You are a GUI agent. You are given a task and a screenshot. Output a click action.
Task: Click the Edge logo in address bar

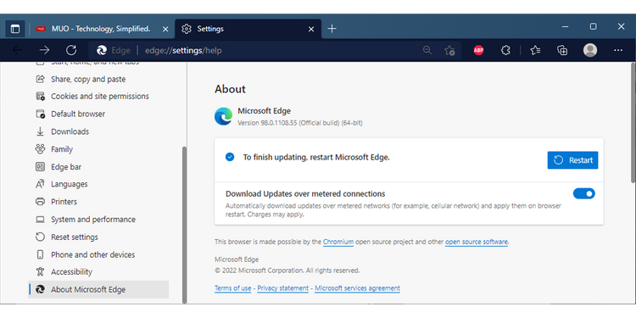102,50
